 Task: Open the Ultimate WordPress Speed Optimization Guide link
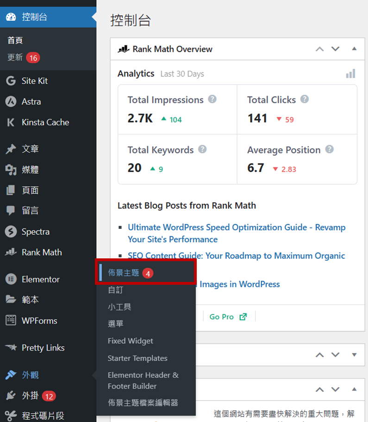point(237,233)
